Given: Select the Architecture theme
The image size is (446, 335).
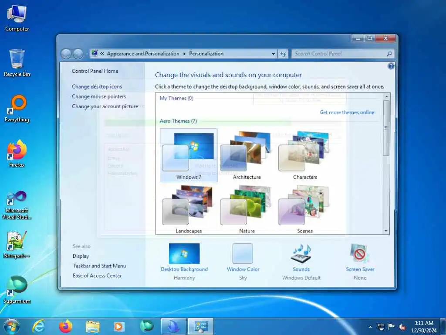Looking at the screenshot, I should 247,155.
